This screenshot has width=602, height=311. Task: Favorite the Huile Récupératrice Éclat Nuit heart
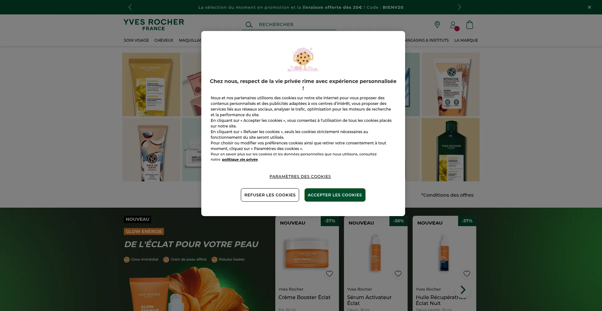(467, 274)
